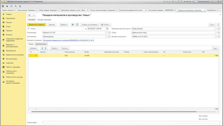The image size is (223, 126).
Task: Move row down with blue arrow
Action: pos(46,48)
